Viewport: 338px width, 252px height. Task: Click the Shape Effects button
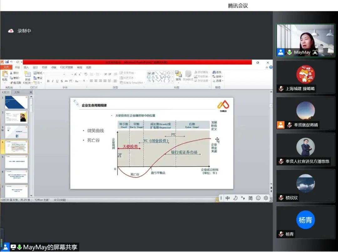pyautogui.click(x=201, y=81)
